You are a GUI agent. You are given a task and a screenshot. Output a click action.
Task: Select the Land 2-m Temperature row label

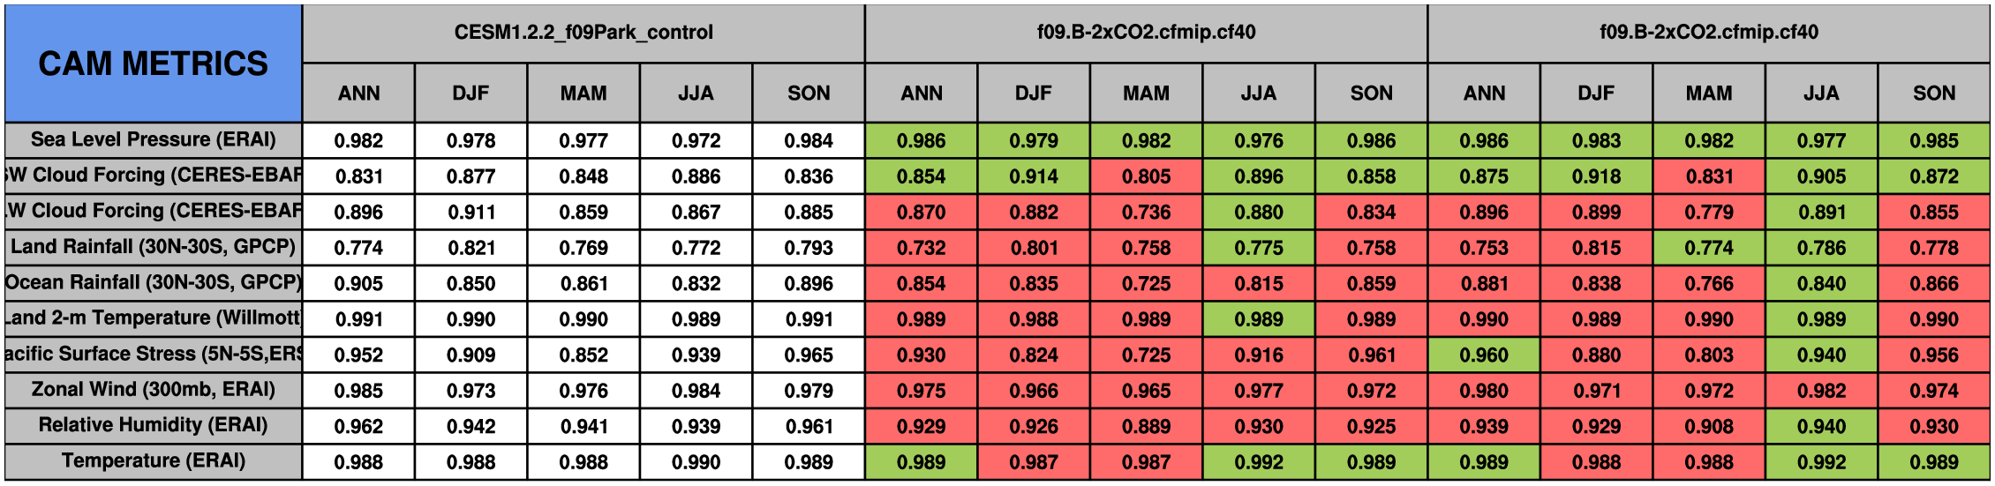coord(153,318)
